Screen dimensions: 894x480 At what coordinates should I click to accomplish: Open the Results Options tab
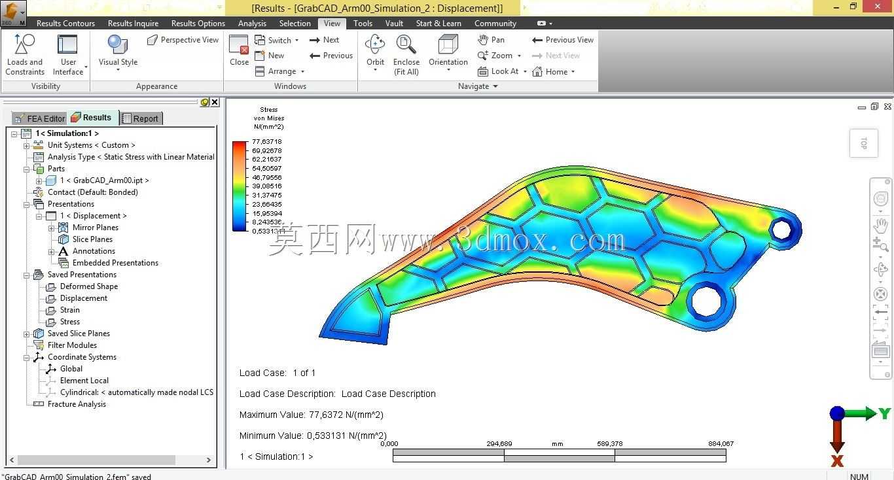pyautogui.click(x=198, y=23)
